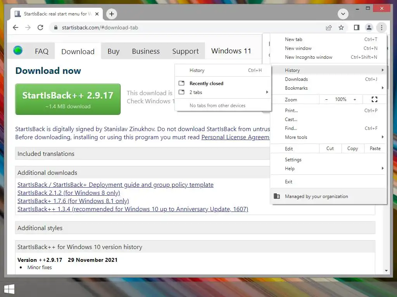The width and height of the screenshot is (397, 297).
Task: Click the Paste button in Edit row
Action: click(375, 148)
